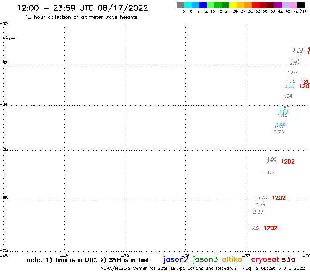Image resolution: width=310 pixels, height=272 pixels.
Task: Click the wave height value 1.68
Action: pyautogui.click(x=297, y=53)
